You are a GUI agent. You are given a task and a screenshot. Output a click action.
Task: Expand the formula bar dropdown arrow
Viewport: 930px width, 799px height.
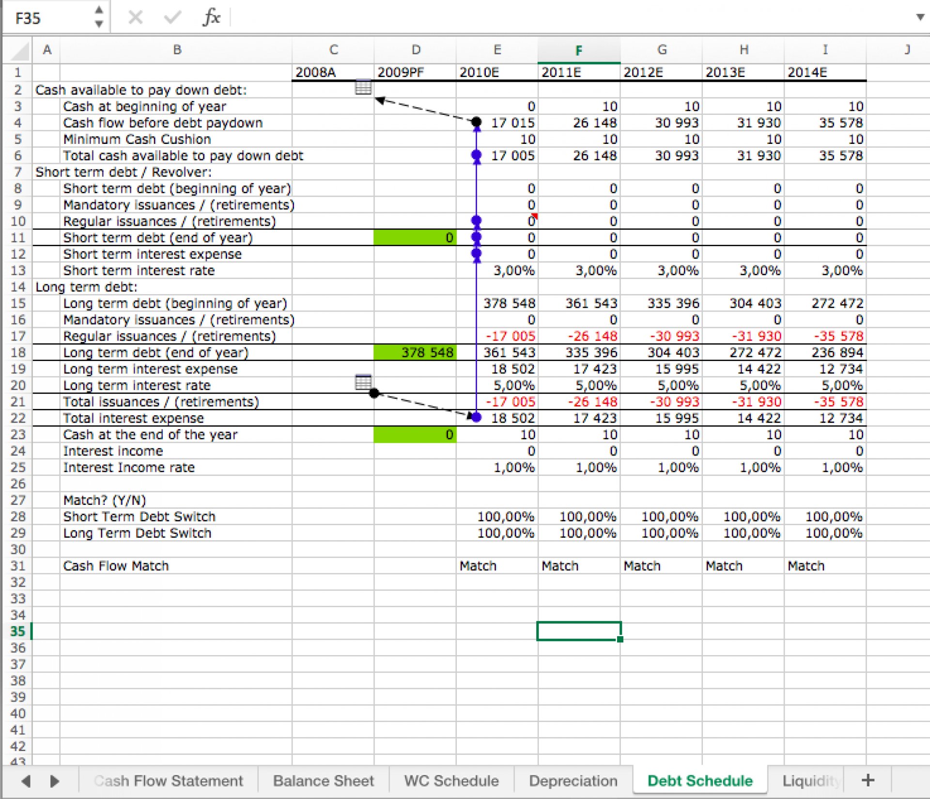[920, 17]
